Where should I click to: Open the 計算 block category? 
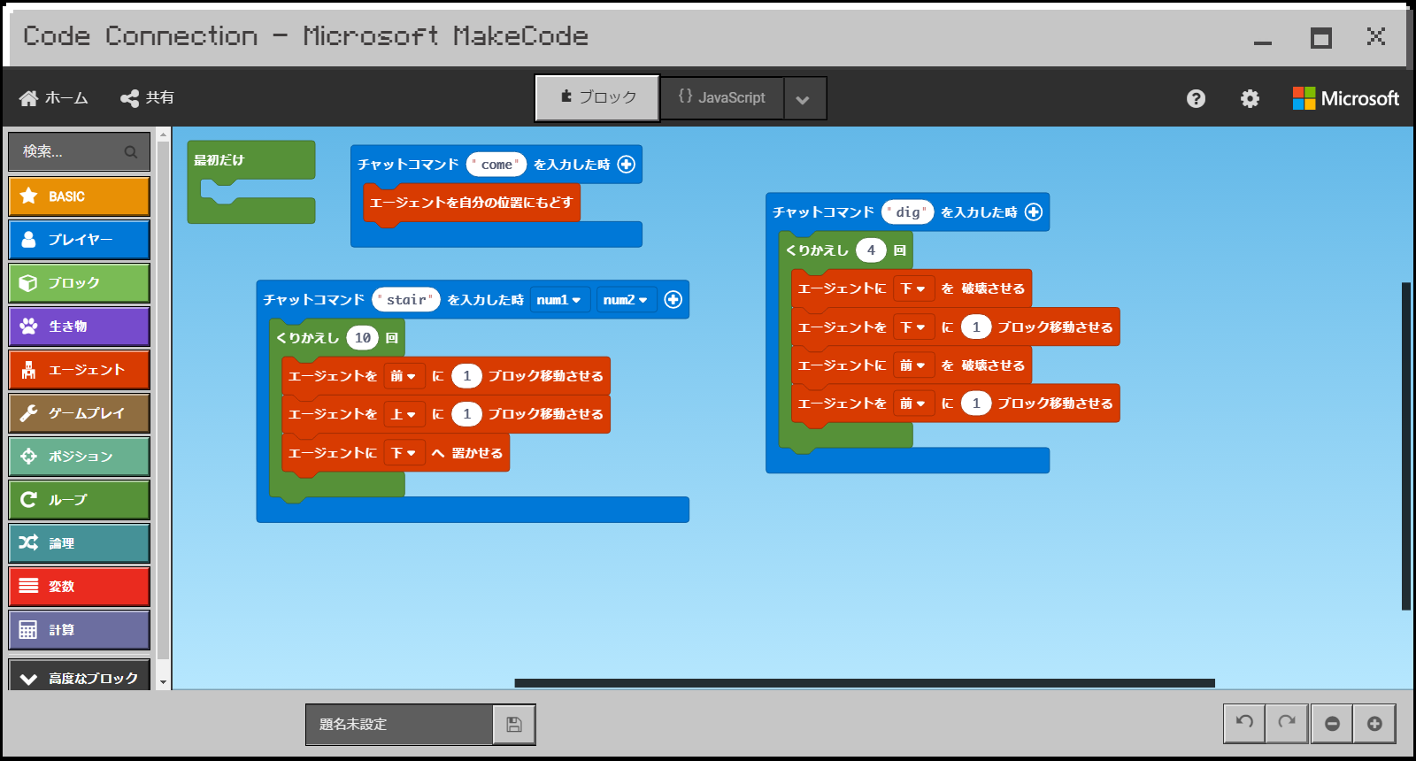[x=79, y=630]
